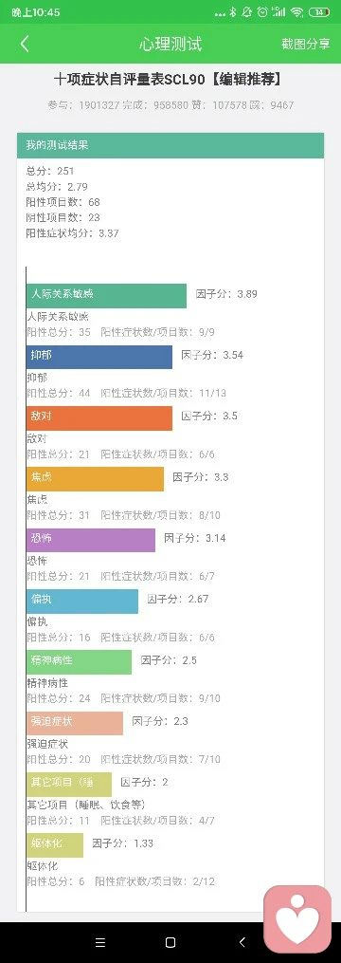The width and height of the screenshot is (341, 963).
Task: Tap 截图分享 to share screenshot
Action: (305, 44)
